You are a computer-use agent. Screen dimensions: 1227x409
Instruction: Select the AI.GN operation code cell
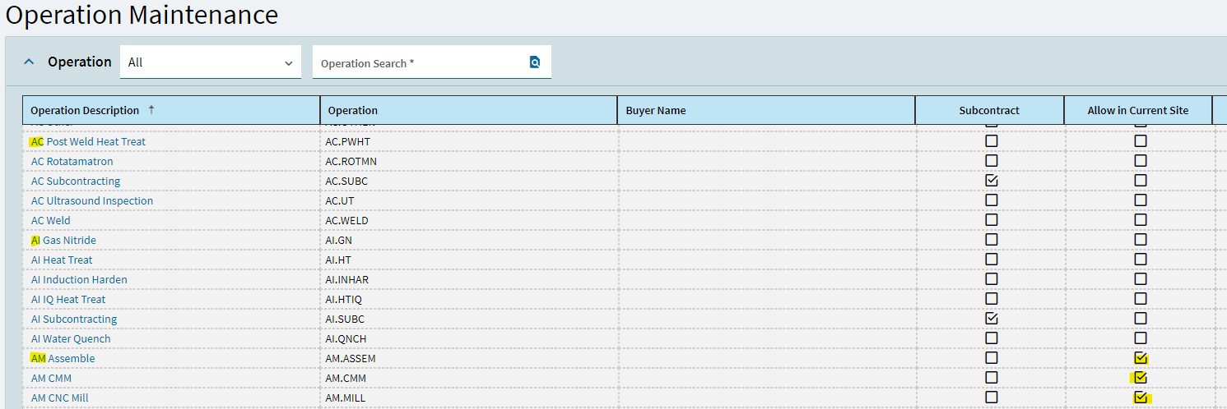pos(469,240)
